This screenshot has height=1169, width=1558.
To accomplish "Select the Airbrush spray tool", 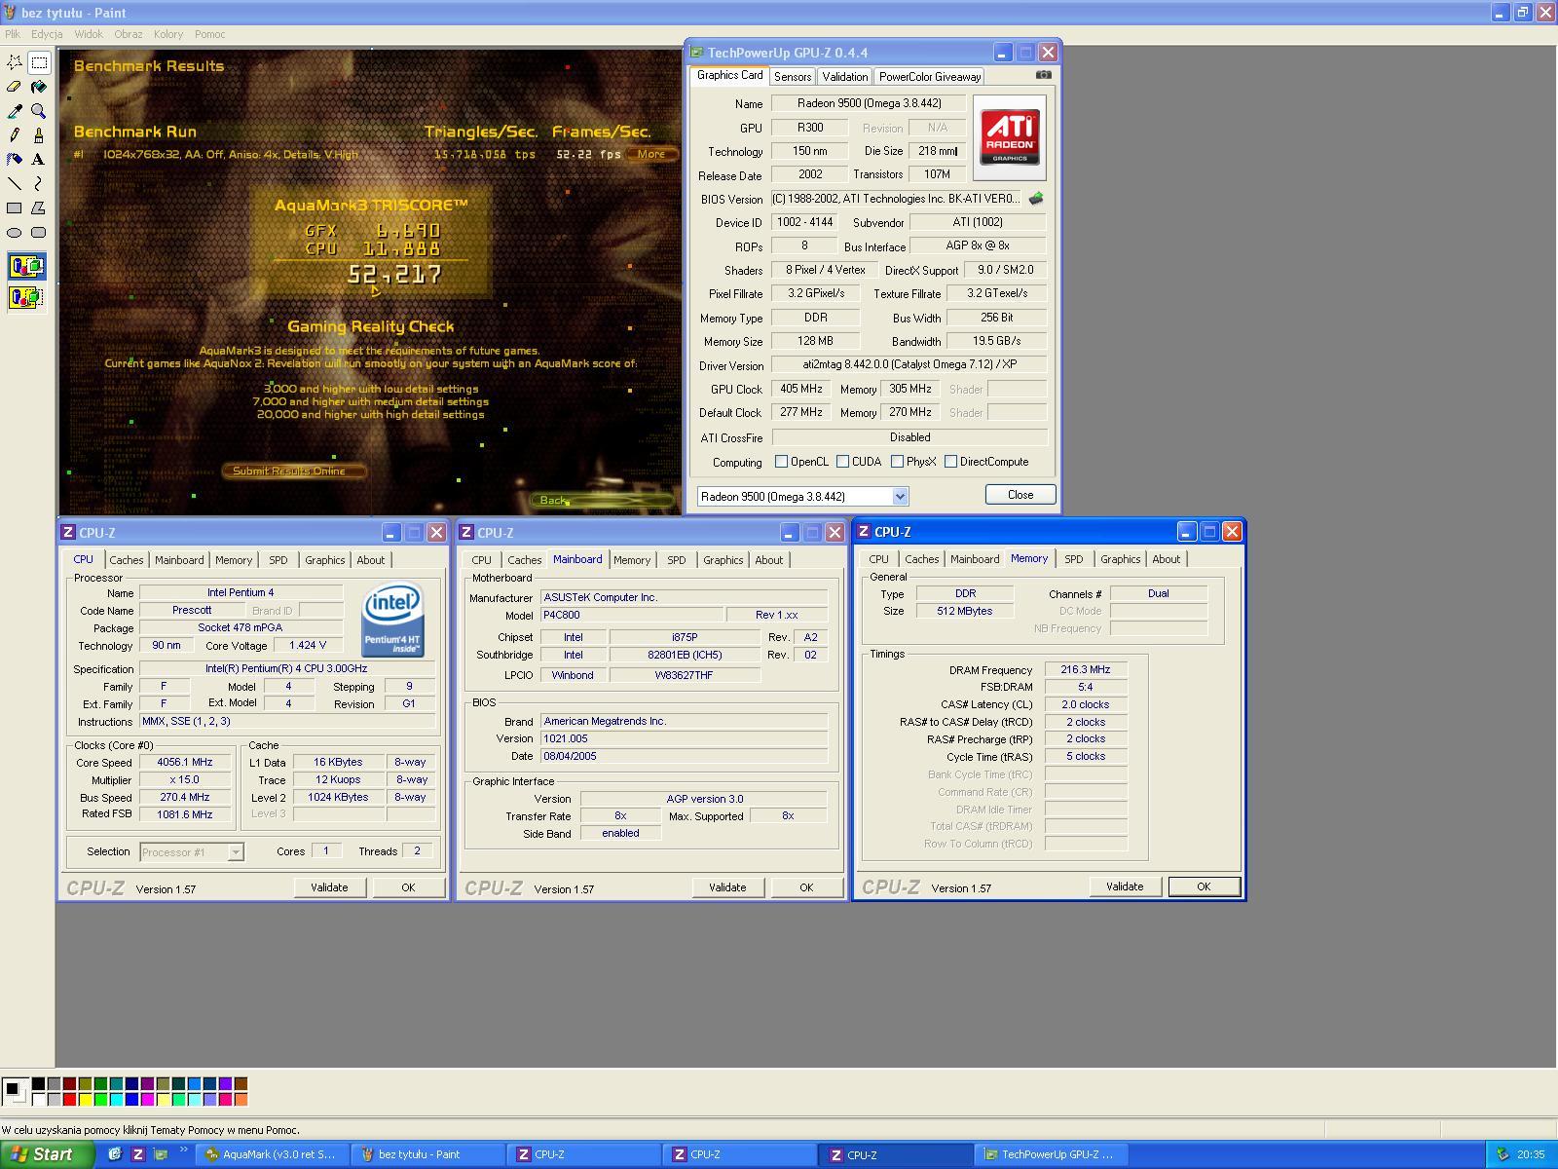I will (x=15, y=160).
